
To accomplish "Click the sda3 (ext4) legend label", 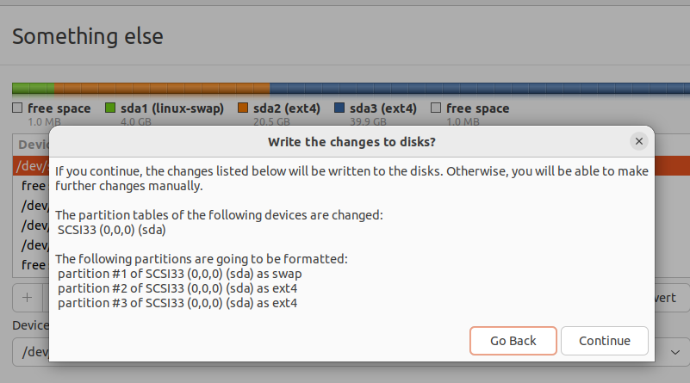I will (x=383, y=108).
